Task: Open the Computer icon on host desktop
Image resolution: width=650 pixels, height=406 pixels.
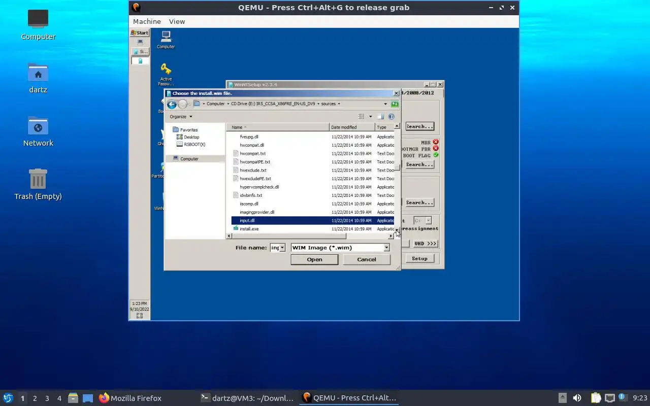Action: click(x=38, y=24)
